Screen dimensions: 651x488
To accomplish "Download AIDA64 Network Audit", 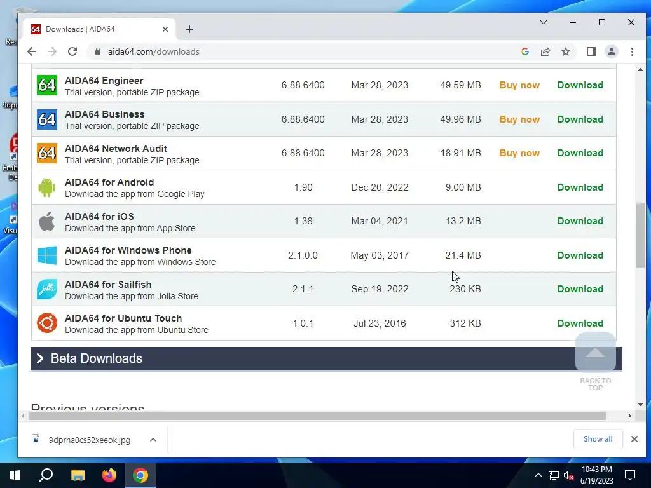I will [580, 153].
